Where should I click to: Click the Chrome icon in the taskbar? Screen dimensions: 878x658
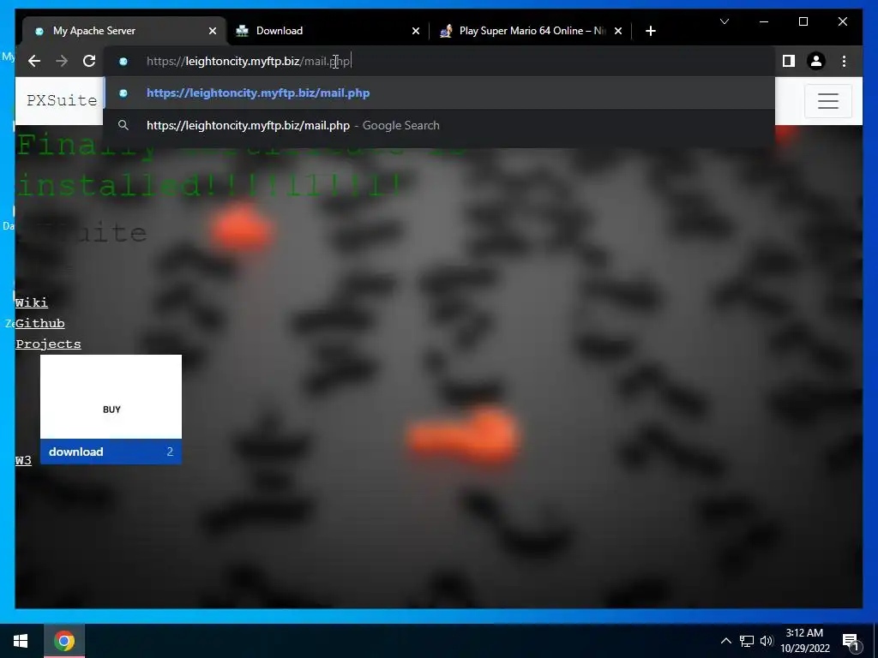(63, 641)
